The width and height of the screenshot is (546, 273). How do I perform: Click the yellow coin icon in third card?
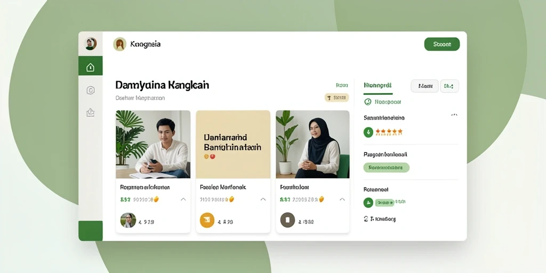pos(322,199)
